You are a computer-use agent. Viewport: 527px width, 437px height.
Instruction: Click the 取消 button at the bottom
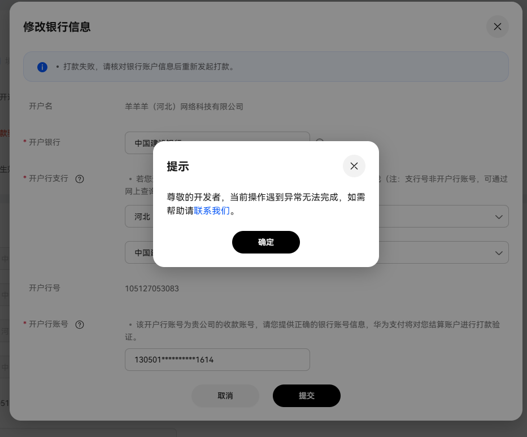(225, 396)
